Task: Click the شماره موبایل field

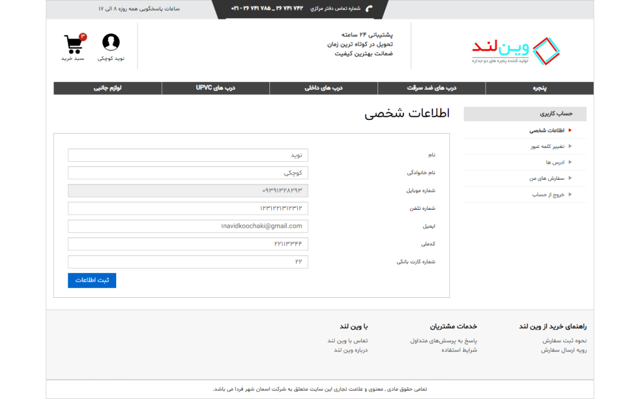Action: (x=187, y=190)
